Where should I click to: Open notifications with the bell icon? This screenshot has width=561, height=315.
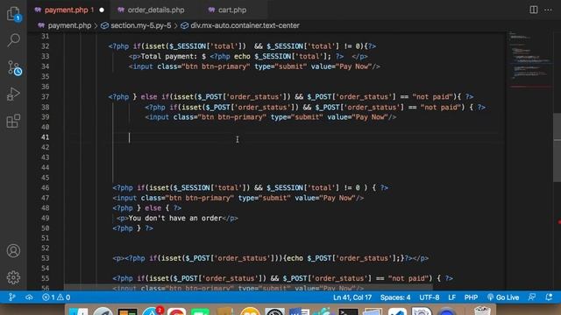(549, 297)
